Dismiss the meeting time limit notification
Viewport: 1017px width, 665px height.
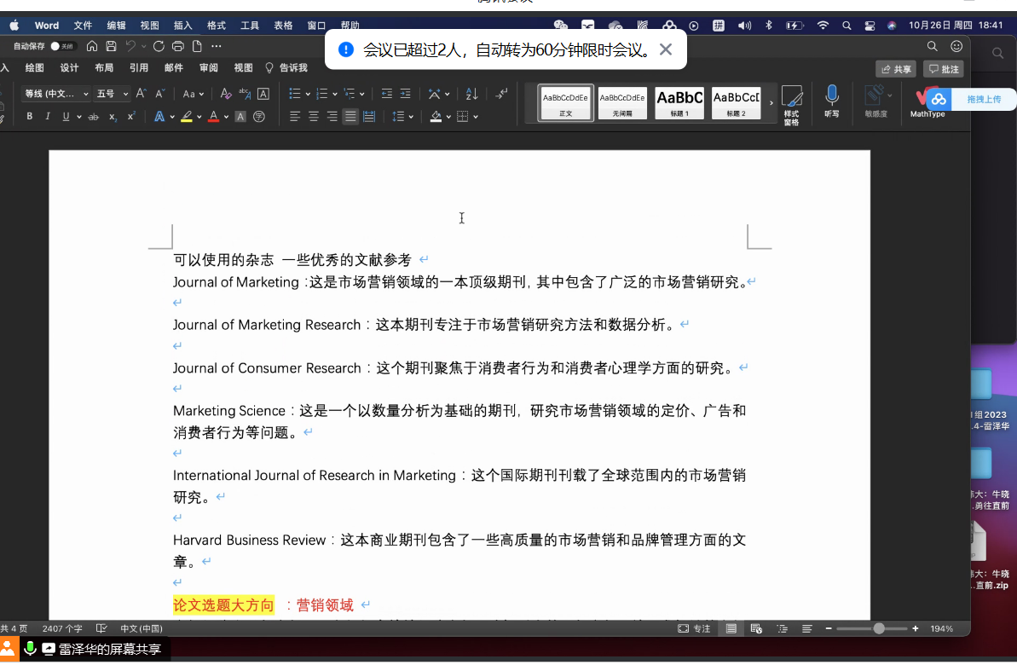(x=666, y=49)
